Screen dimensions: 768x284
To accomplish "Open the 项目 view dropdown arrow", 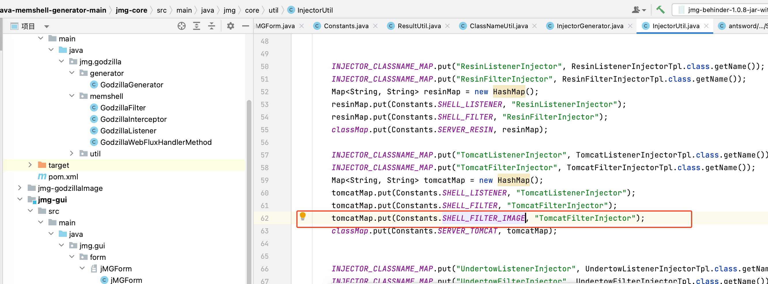I will [46, 26].
